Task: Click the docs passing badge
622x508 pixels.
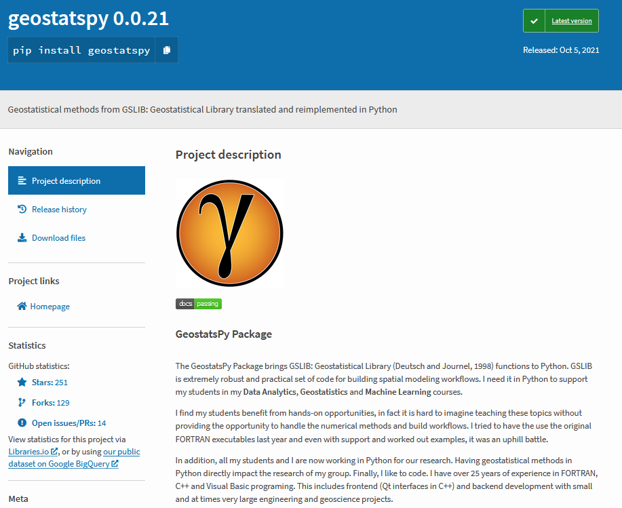Action: pyautogui.click(x=199, y=304)
